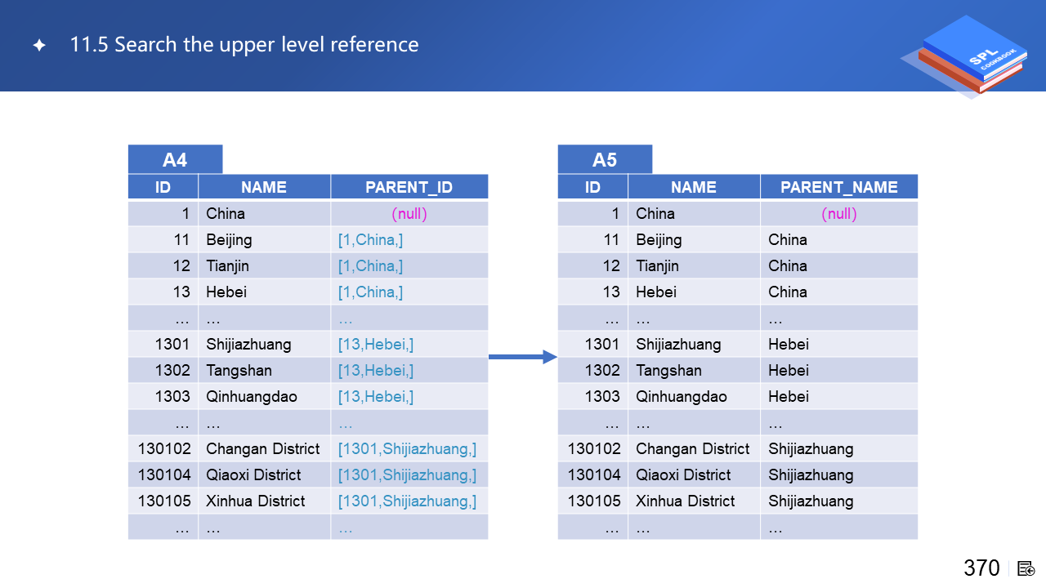Select the A5 table label
Viewport: 1046px width, 588px height.
(x=605, y=159)
